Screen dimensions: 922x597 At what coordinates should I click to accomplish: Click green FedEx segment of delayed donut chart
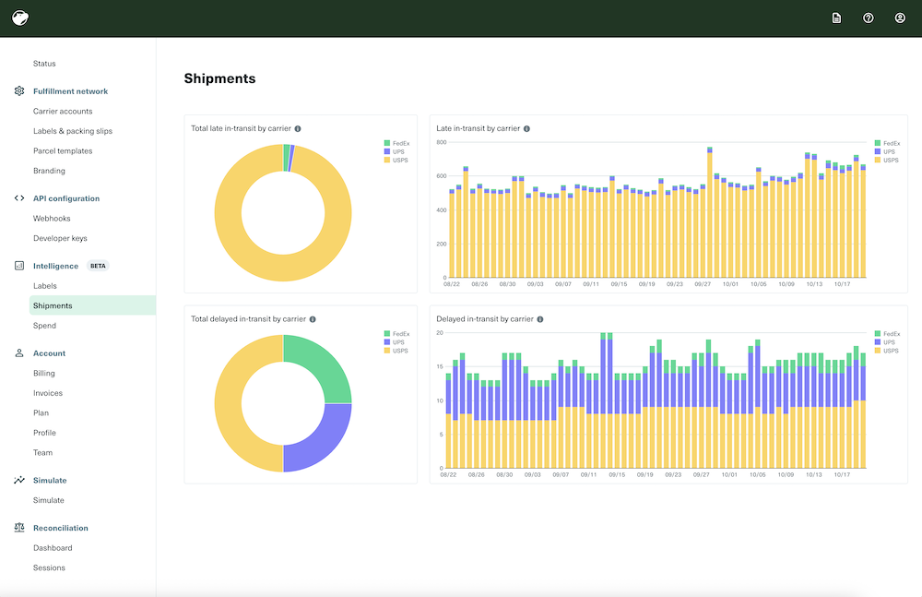click(322, 365)
